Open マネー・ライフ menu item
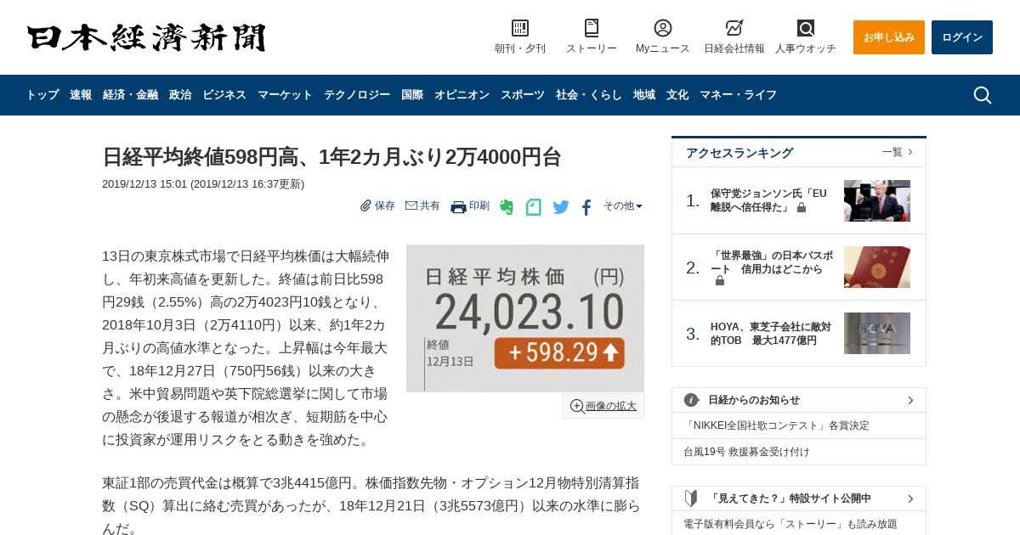The height and width of the screenshot is (535, 1020). (x=738, y=95)
